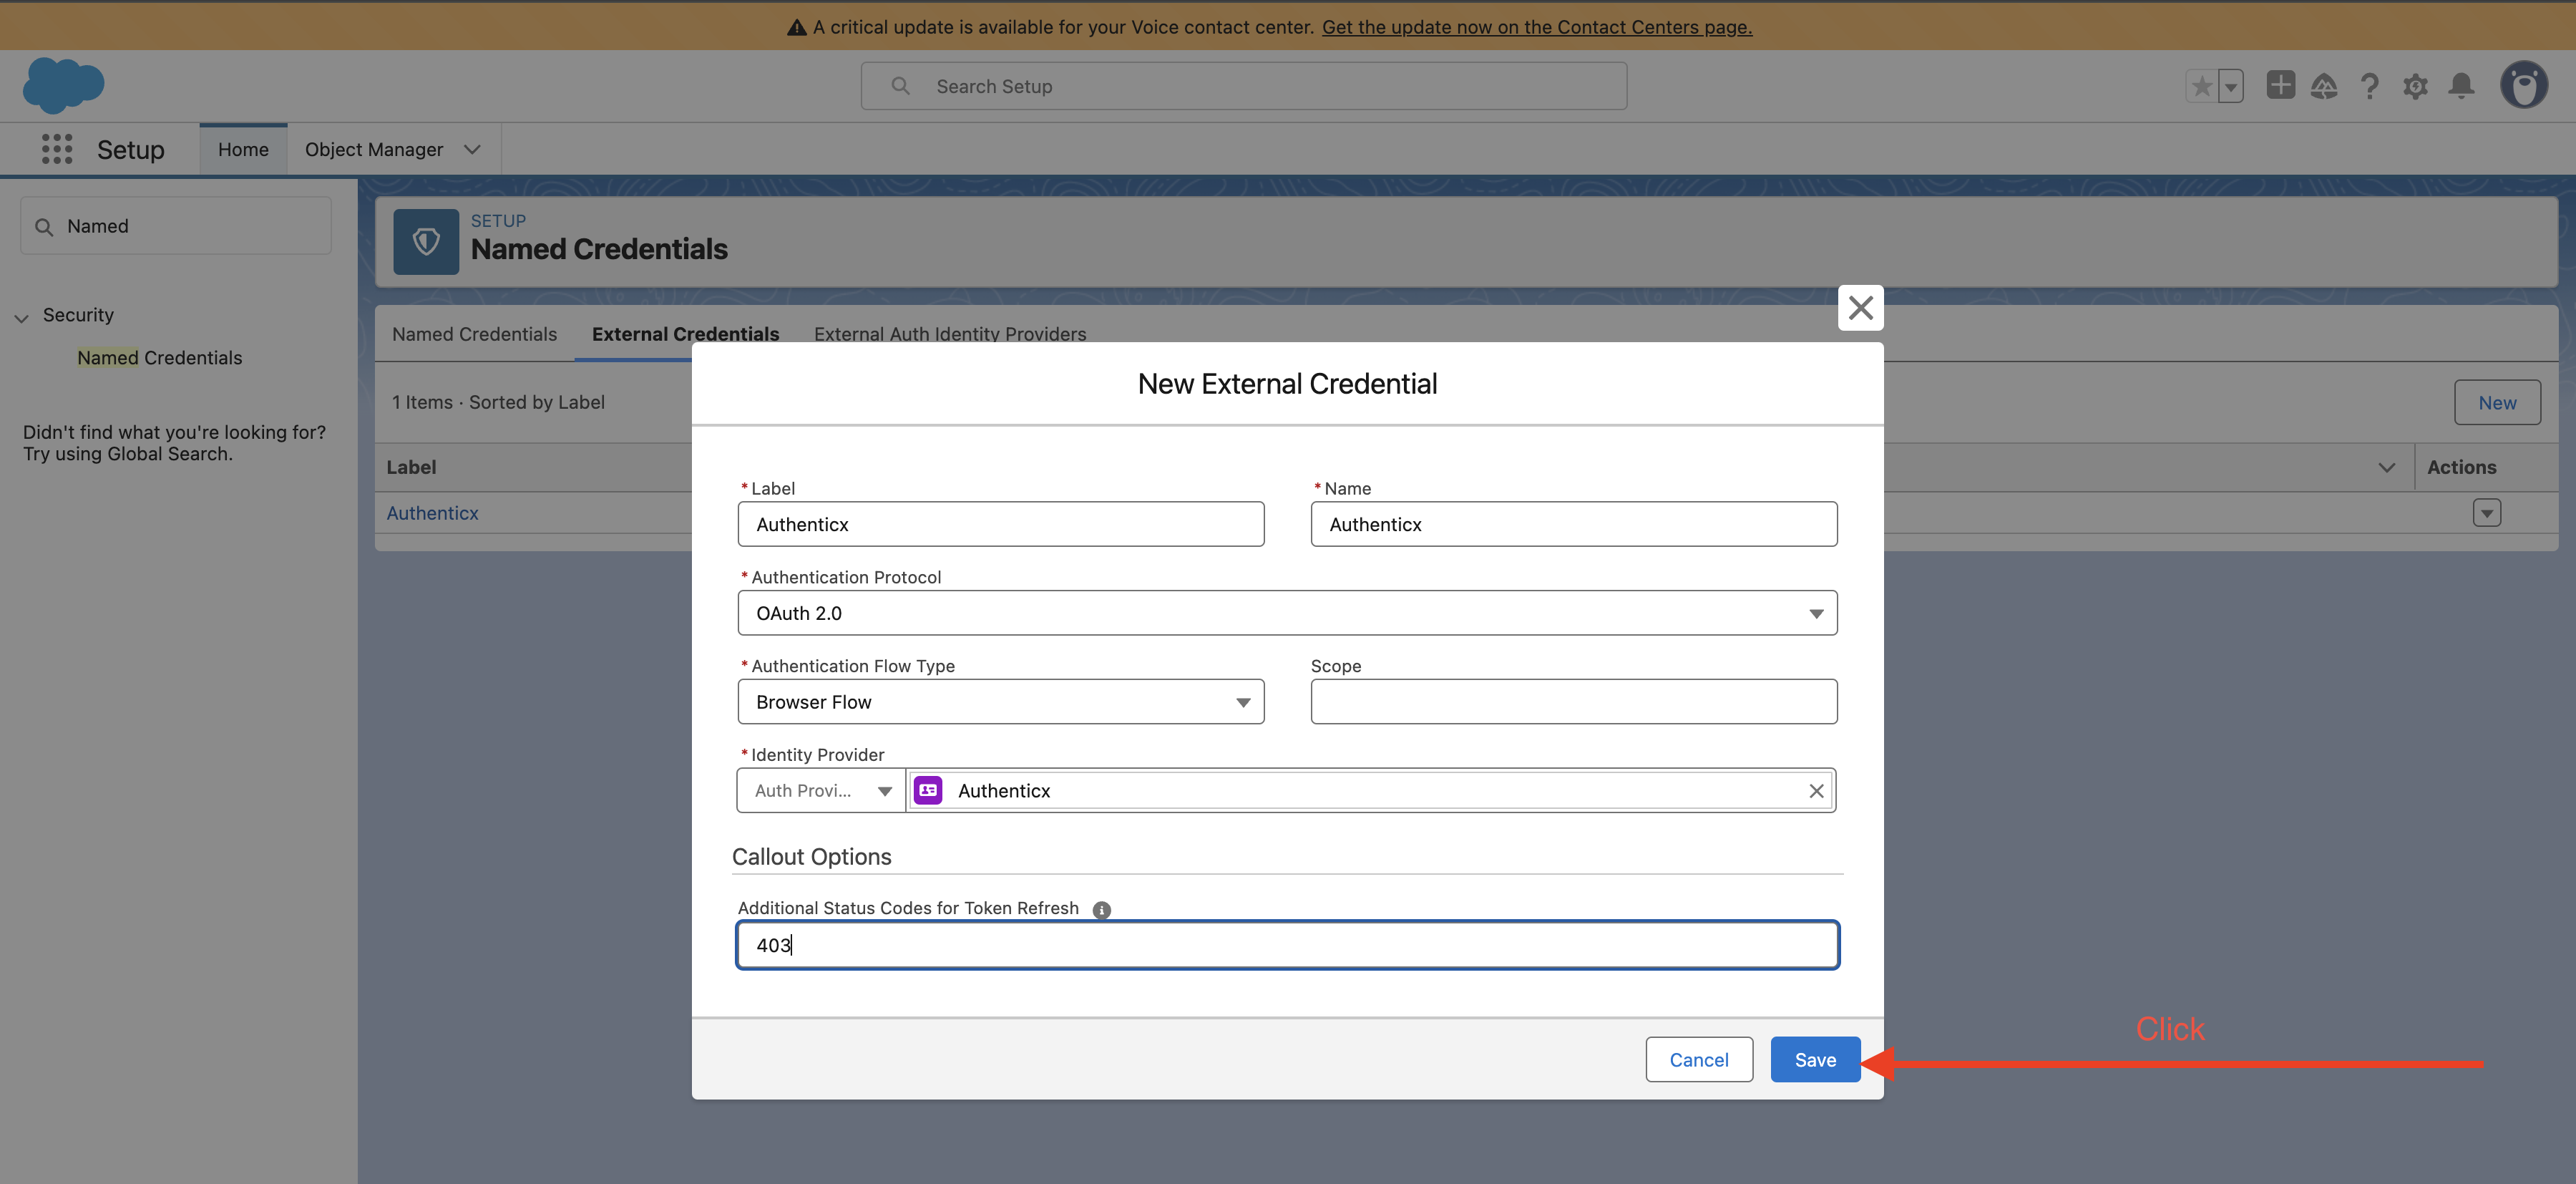The image size is (2576, 1184).
Task: Click into the Scope input field
Action: click(1573, 702)
